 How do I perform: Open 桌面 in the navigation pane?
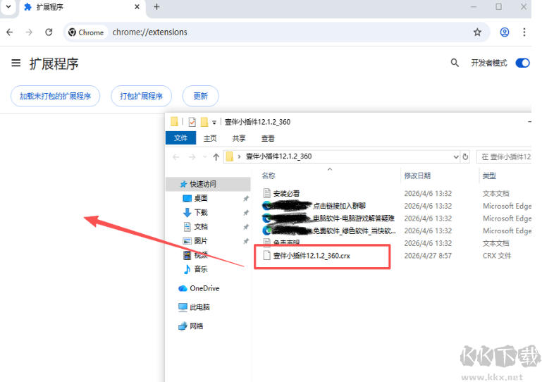point(201,198)
